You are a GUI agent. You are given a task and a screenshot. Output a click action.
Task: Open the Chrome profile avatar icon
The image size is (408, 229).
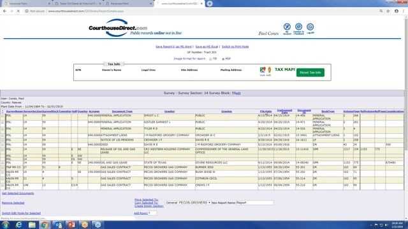click(397, 11)
